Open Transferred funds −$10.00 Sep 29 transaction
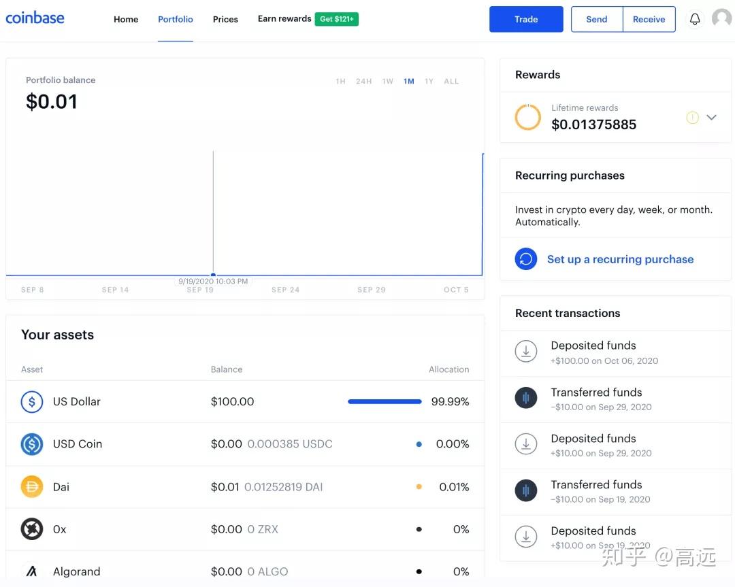This screenshot has width=735, height=587. (x=615, y=399)
